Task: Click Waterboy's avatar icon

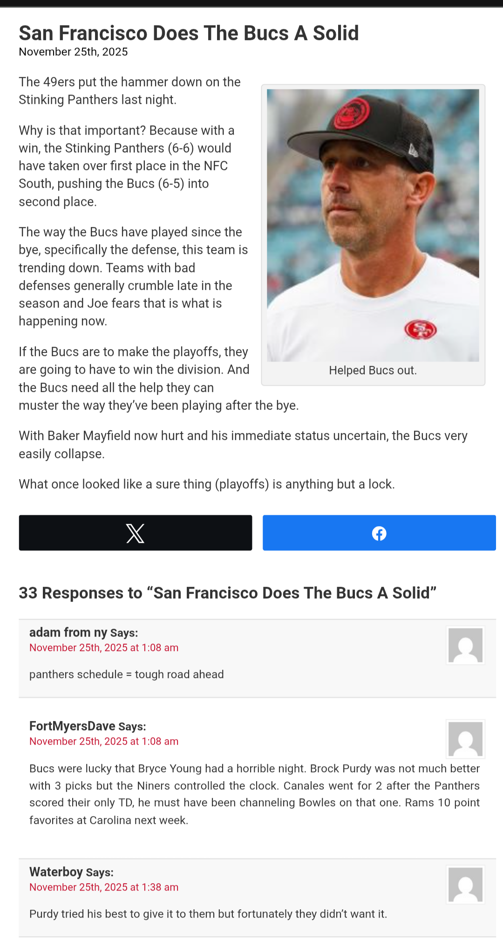Action: click(465, 885)
